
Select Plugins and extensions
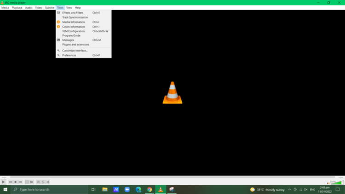click(x=84, y=45)
